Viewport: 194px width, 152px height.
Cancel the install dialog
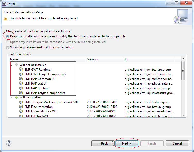[x=177, y=143]
